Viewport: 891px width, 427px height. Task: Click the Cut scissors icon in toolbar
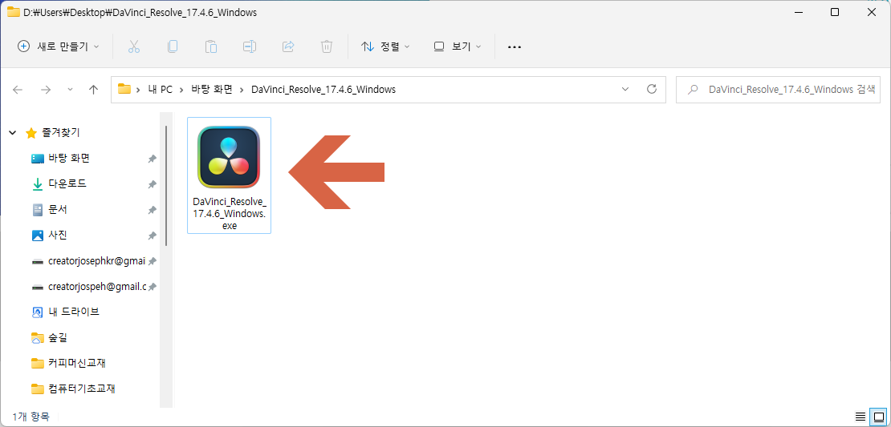click(x=134, y=46)
